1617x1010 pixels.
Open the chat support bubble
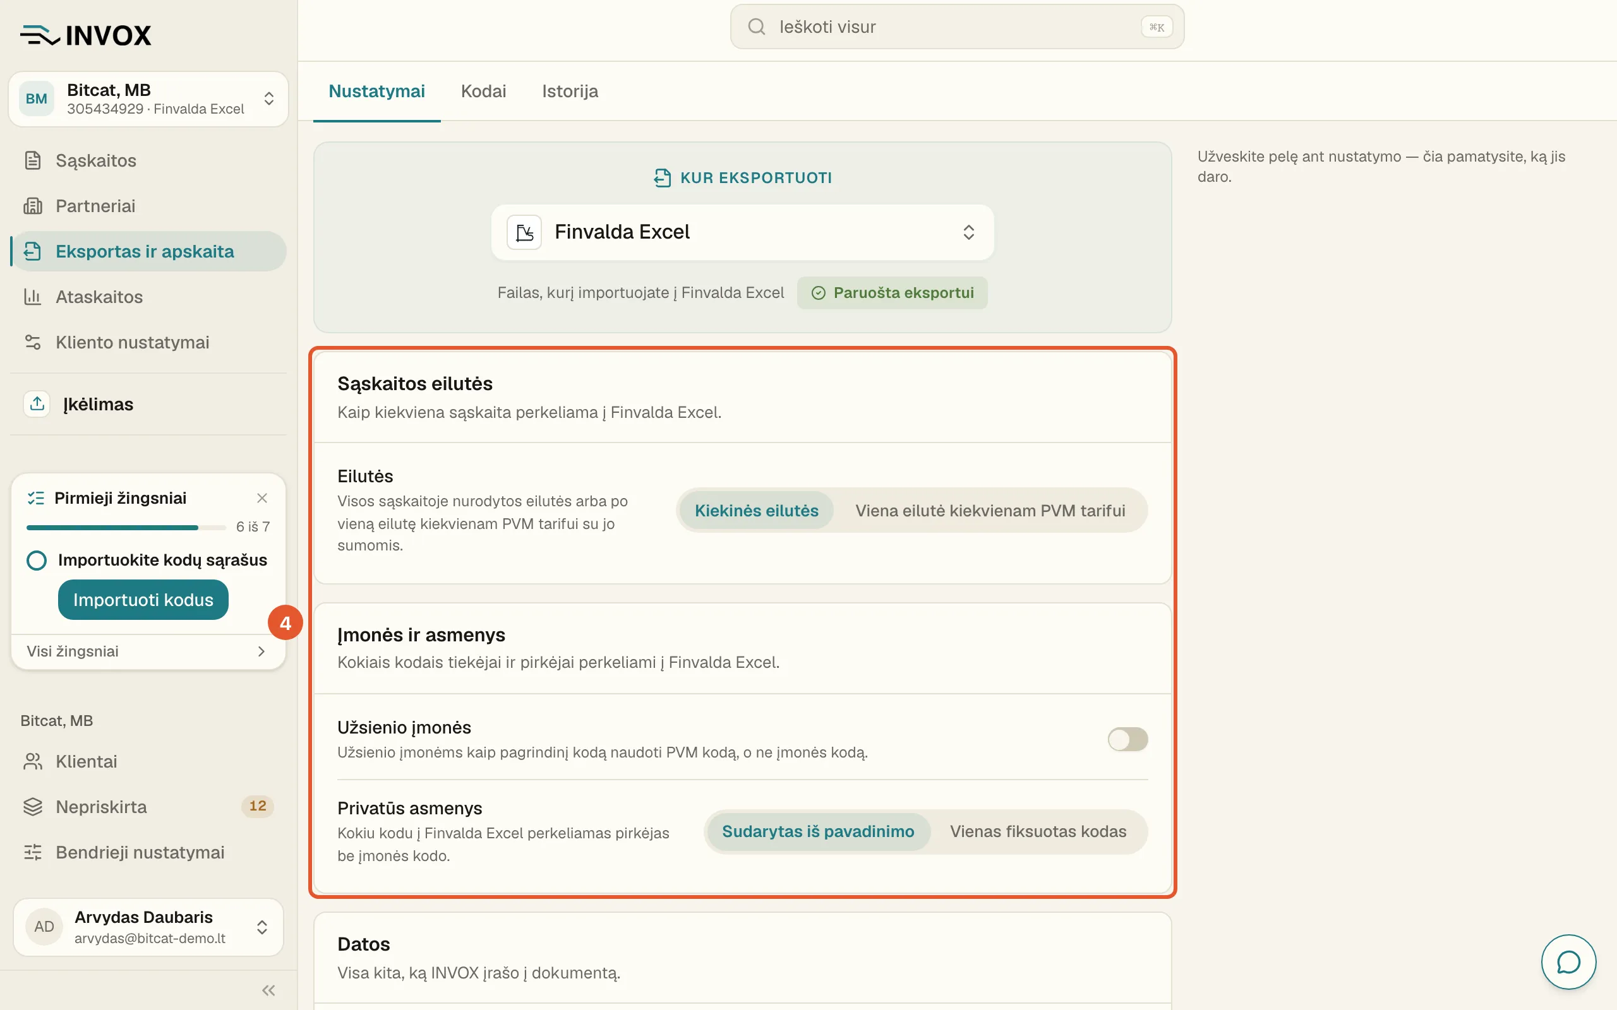1568,962
